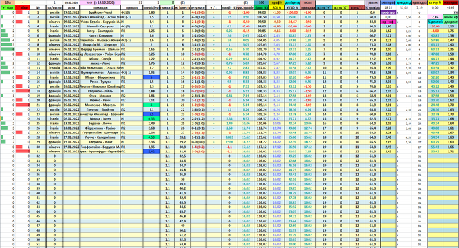
Task: Select the green coefficient cell '4,53'
Action: point(151,137)
